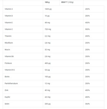The image size is (107, 109).
Task: Select the Pantothensäure label
Action: (x=11, y=83)
